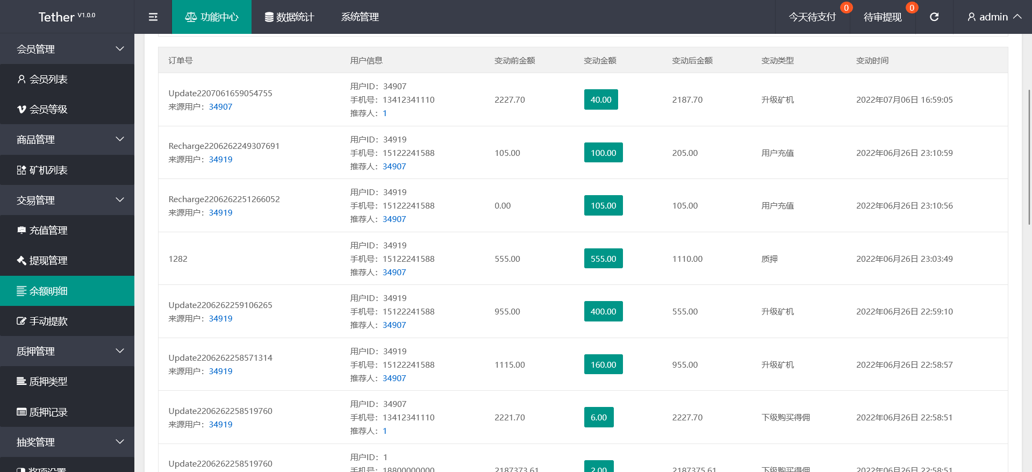Collapse the 商品管理 sidebar group
The height and width of the screenshot is (472, 1032).
[x=120, y=139]
